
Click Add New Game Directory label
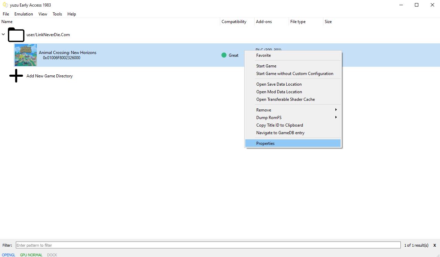click(50, 76)
